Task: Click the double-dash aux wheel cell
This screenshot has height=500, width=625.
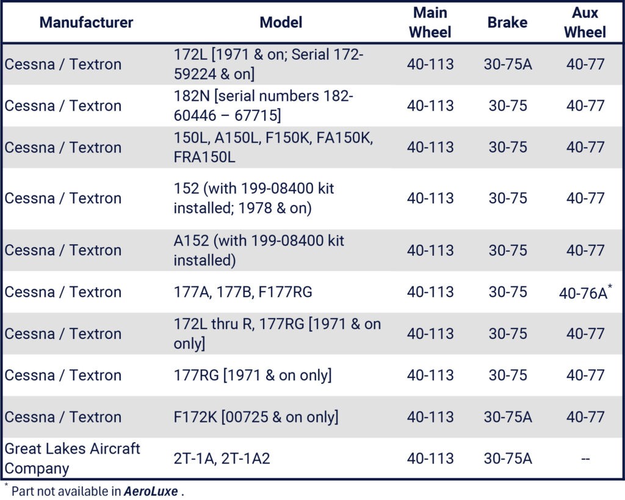Action: [585, 458]
